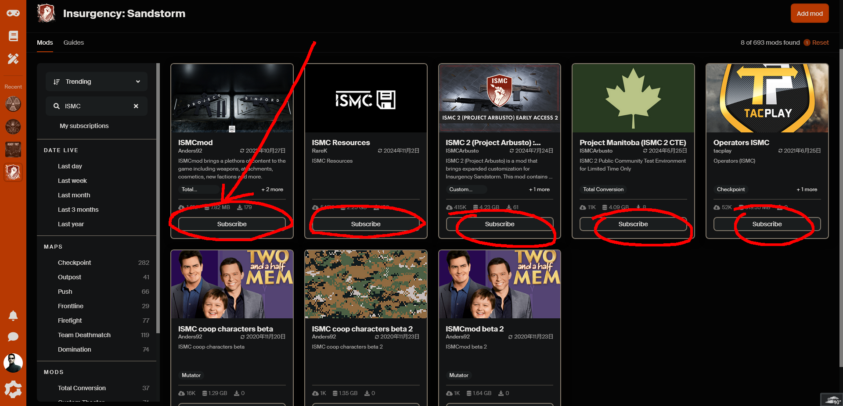Viewport: 843px width, 406px height.
Task: Click the Insurgency: Sandstorm shield logo in header
Action: (46, 13)
